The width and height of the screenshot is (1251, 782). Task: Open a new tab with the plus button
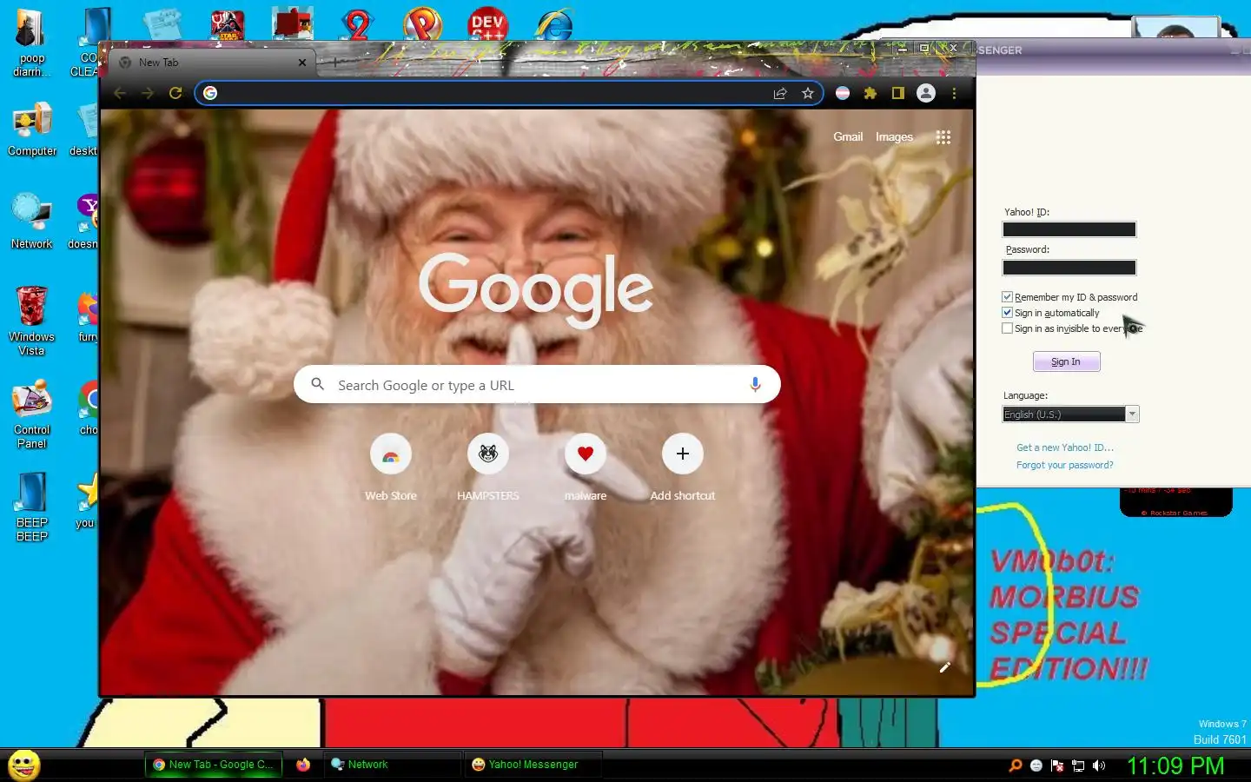pos(335,62)
